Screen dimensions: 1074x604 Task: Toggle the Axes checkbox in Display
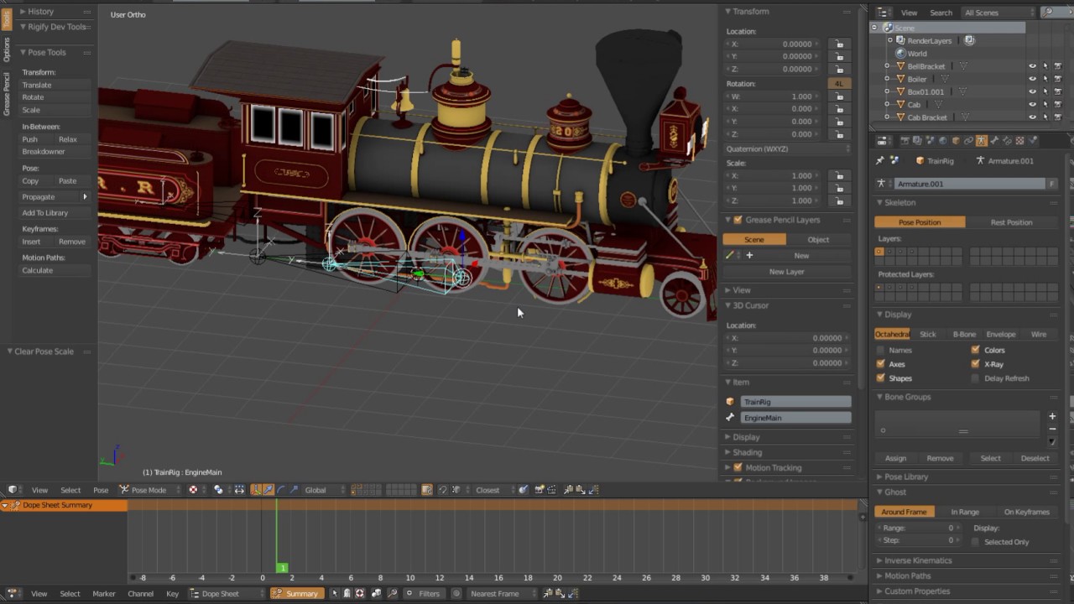coord(880,364)
